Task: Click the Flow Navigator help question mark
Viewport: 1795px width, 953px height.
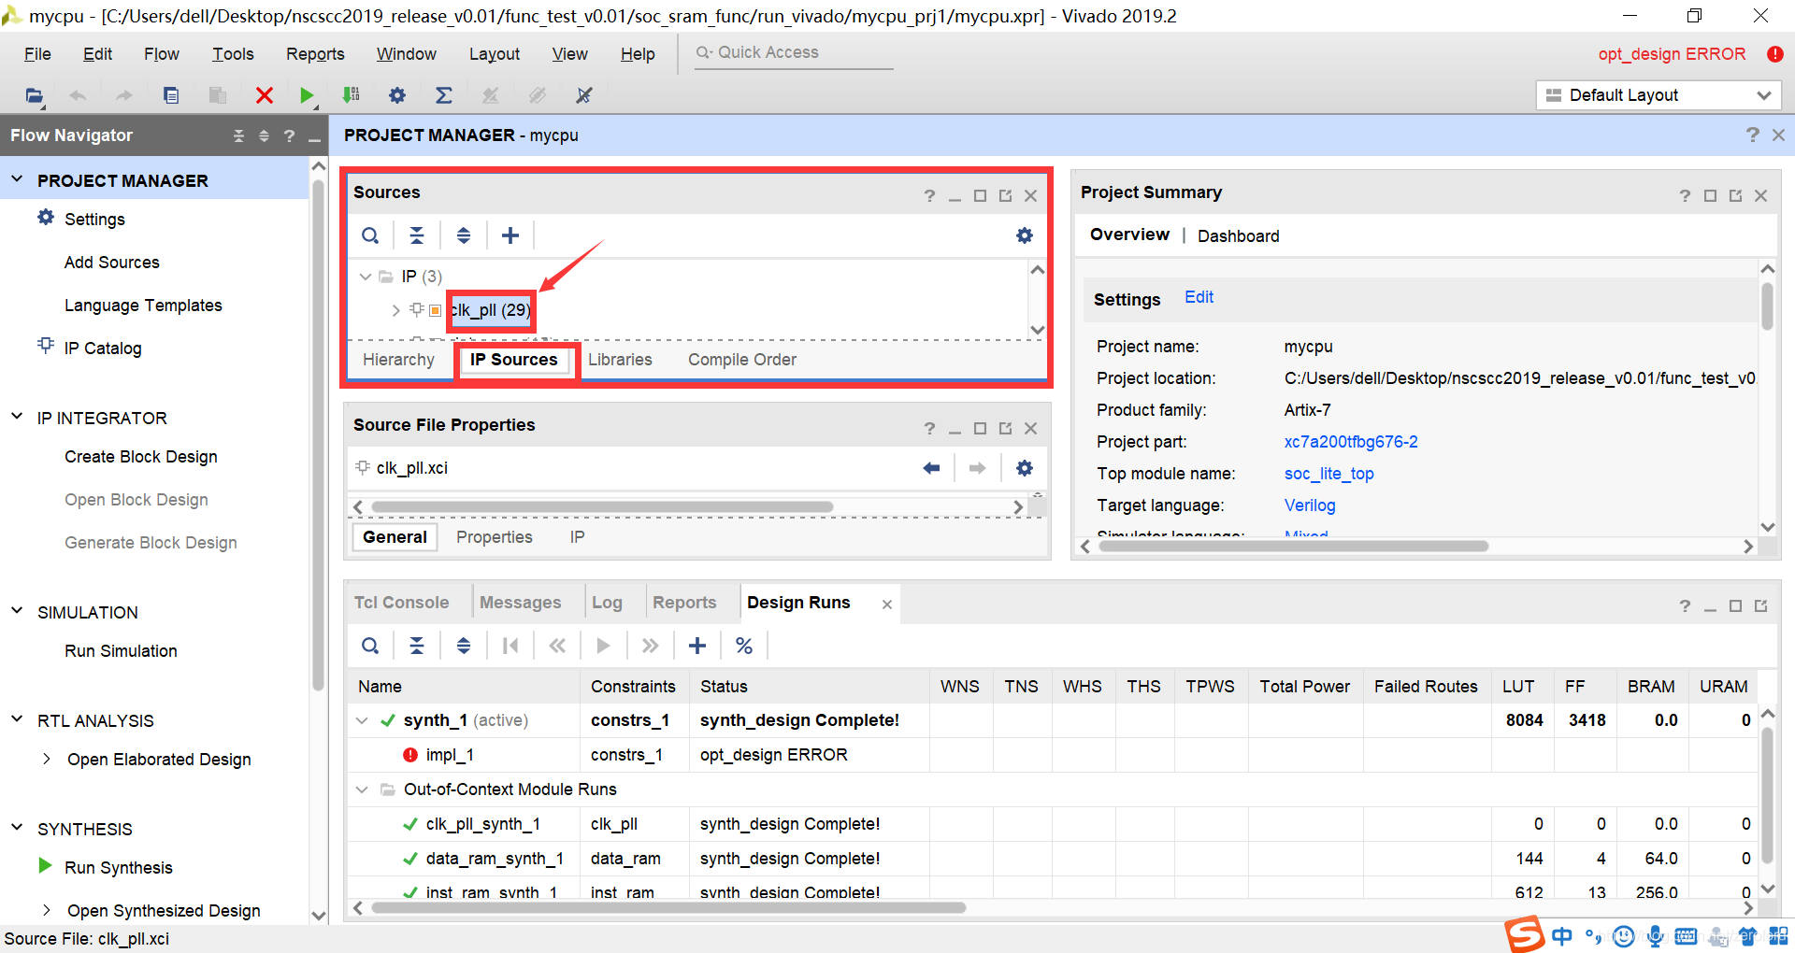Action: 290,136
